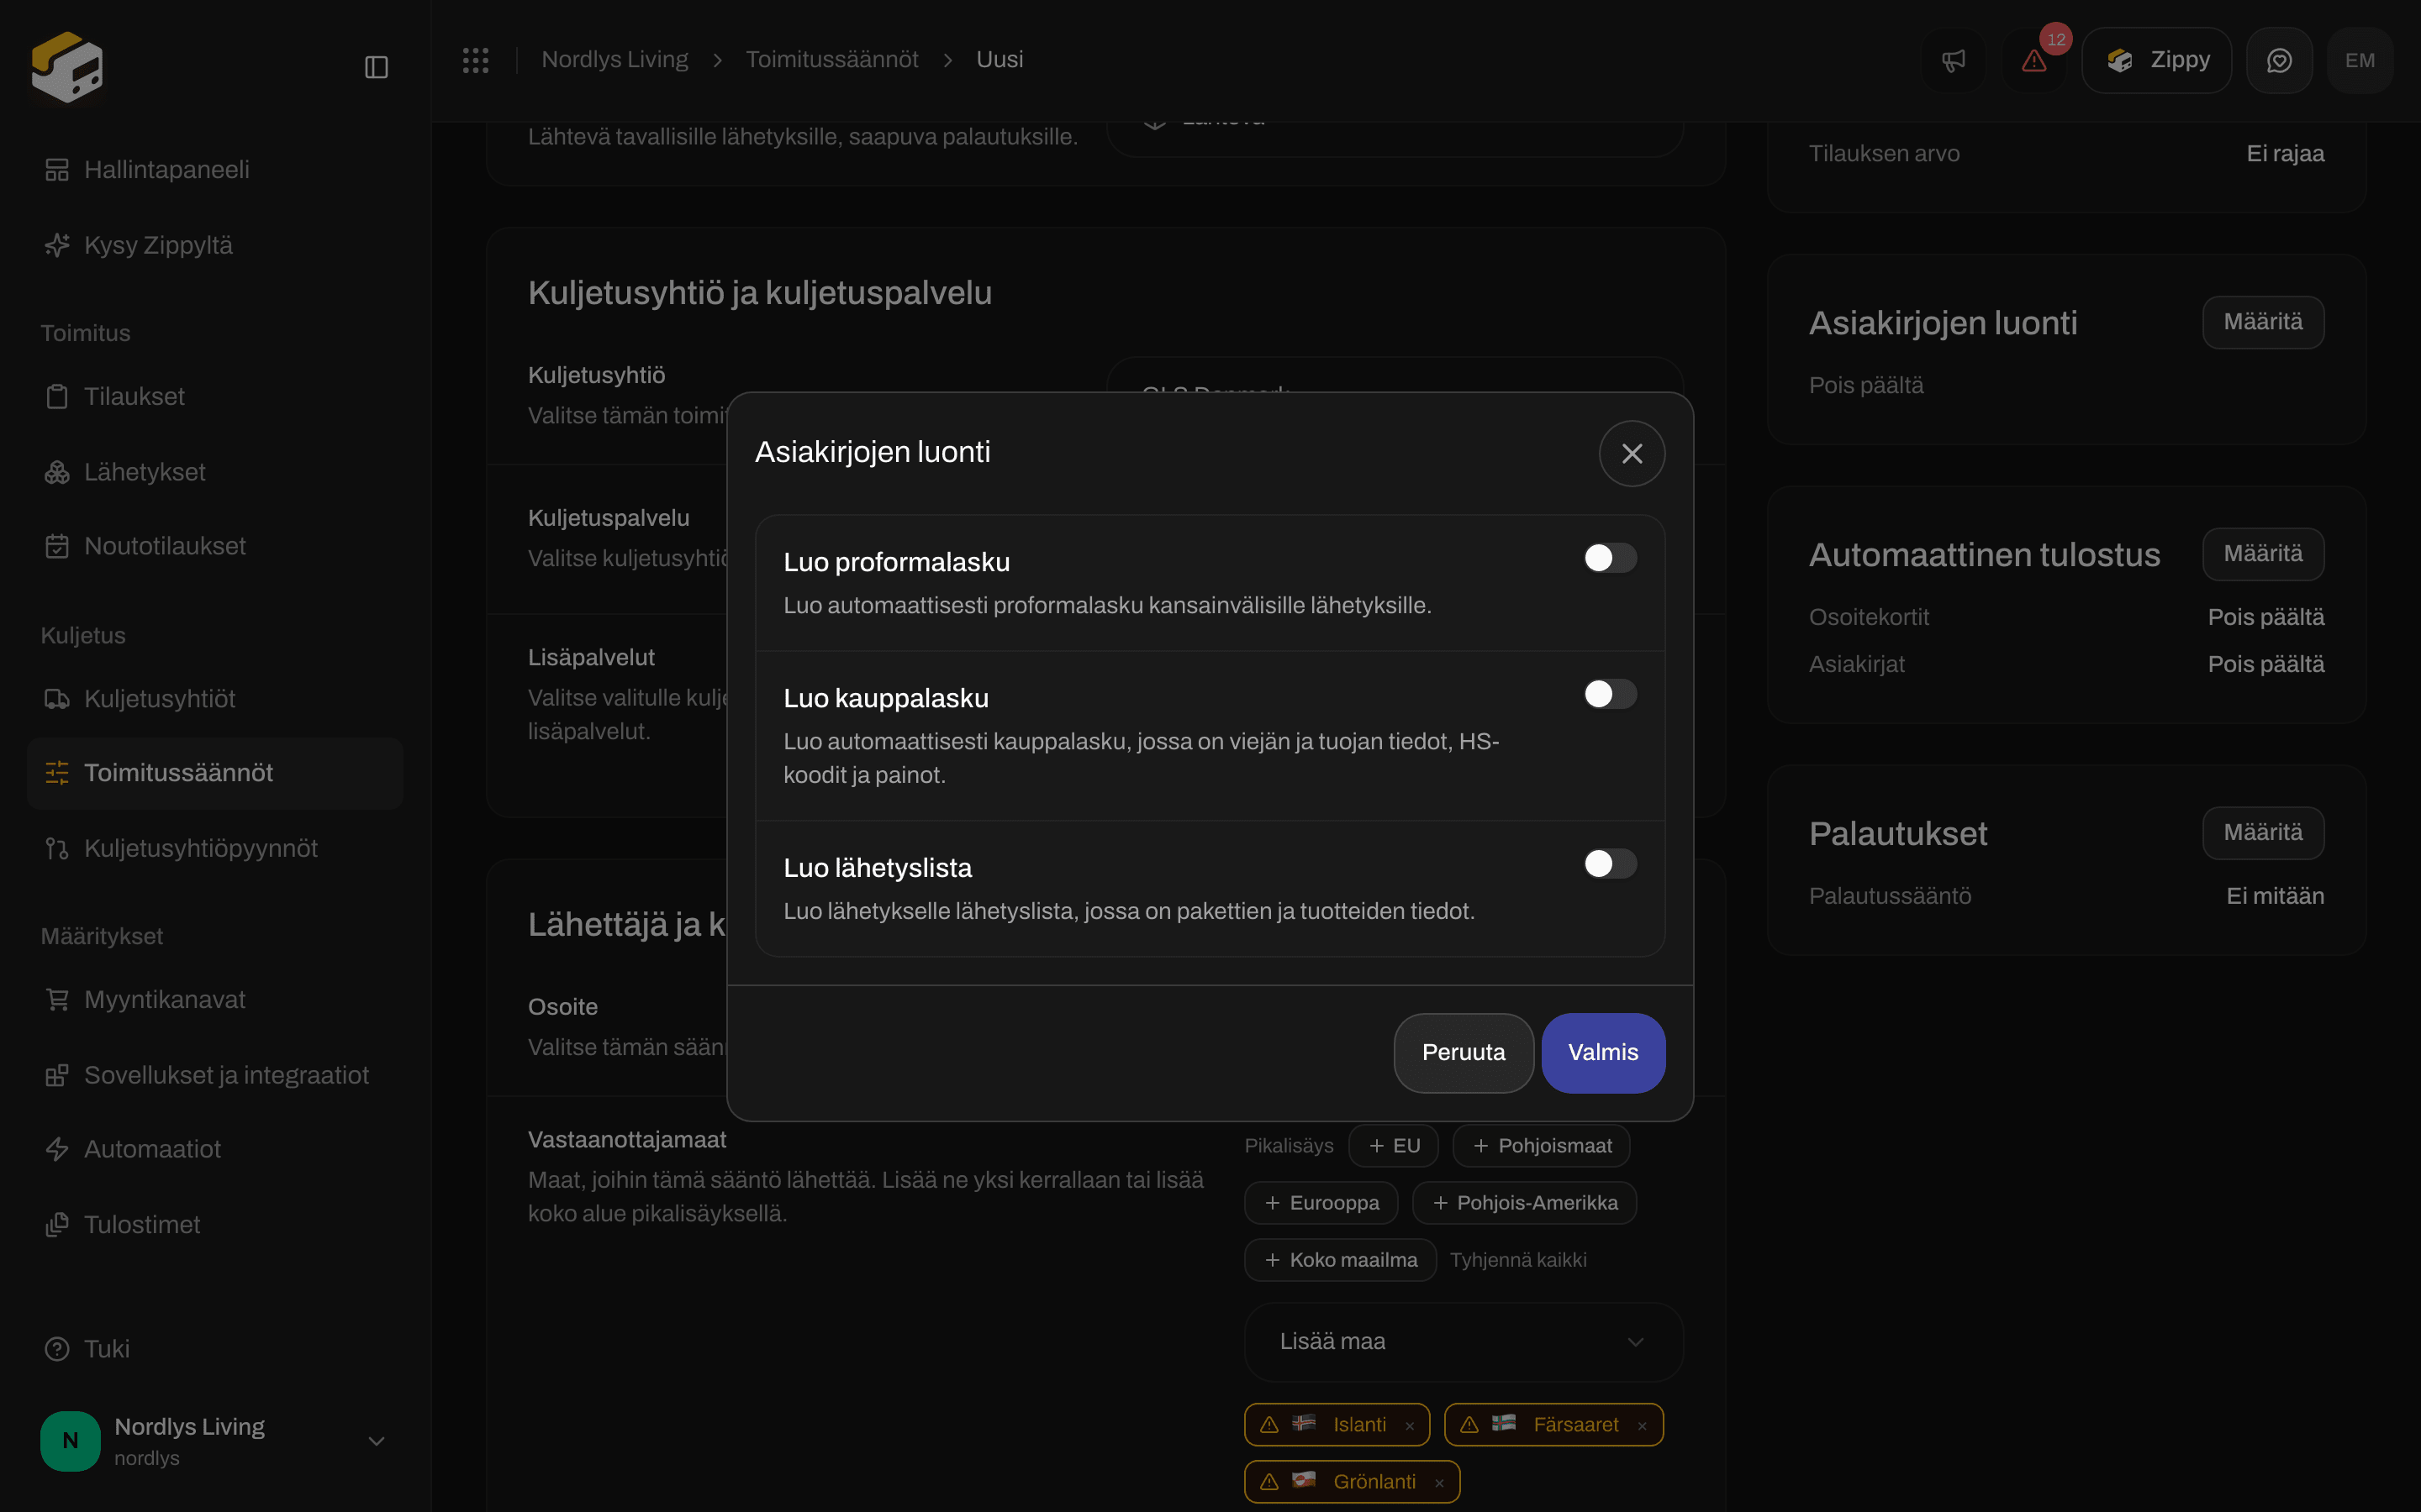
Task: Remove Islanti country tag
Action: coord(1410,1426)
